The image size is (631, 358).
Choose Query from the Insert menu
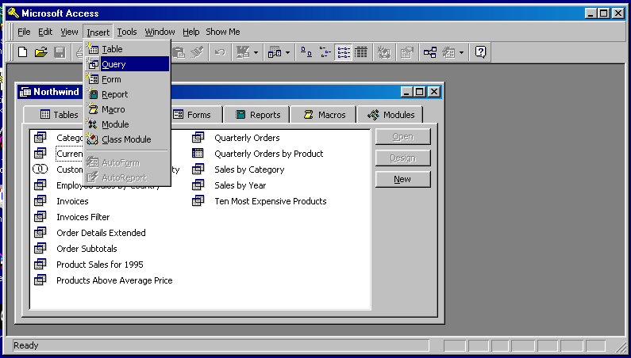(x=114, y=64)
